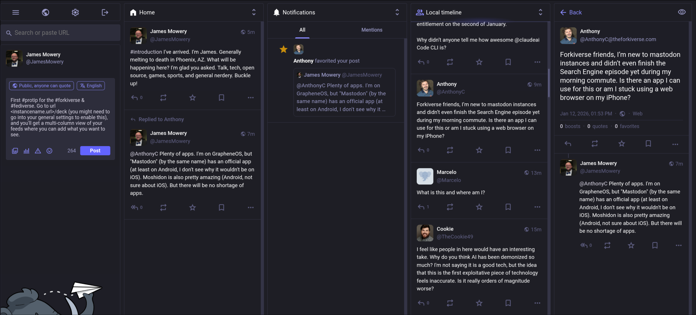Click Search or paste URL field
696x315 pixels.
click(62, 33)
